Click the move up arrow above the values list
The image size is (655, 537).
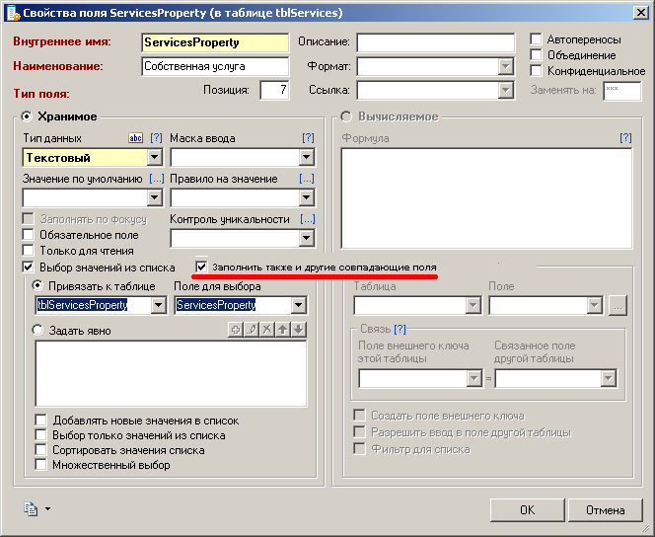(x=283, y=330)
